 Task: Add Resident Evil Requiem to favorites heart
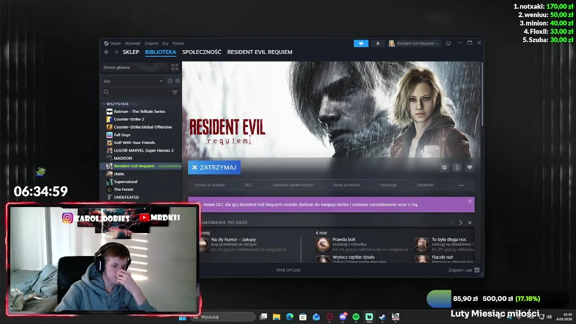click(470, 167)
